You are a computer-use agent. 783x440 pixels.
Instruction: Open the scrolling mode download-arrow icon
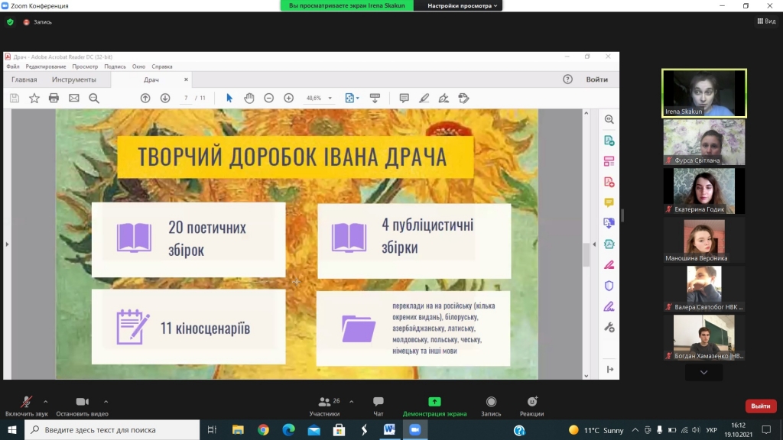point(375,99)
